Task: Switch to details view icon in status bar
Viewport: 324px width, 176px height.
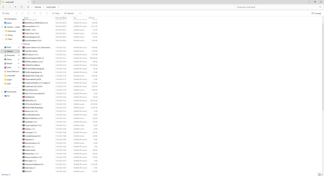Action: [x=319, y=175]
